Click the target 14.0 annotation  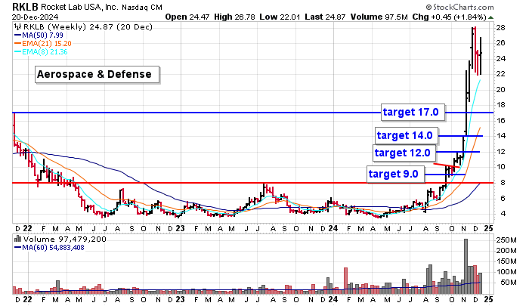[x=407, y=135]
